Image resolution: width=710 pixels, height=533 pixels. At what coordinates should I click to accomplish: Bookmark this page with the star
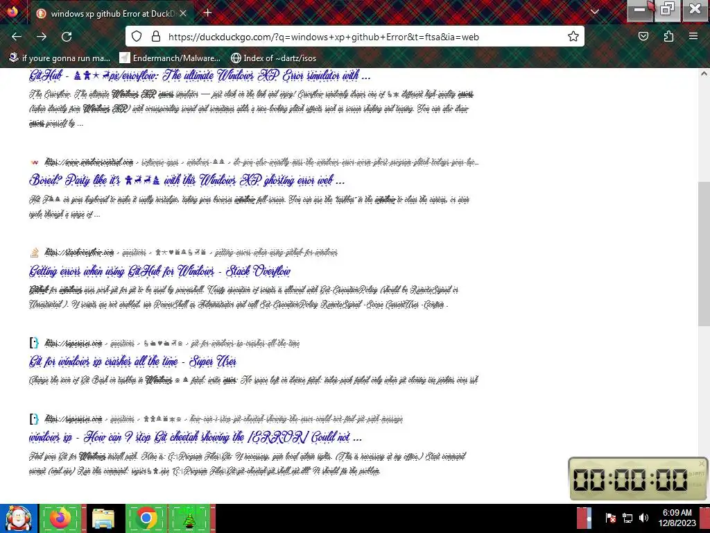pos(573,37)
